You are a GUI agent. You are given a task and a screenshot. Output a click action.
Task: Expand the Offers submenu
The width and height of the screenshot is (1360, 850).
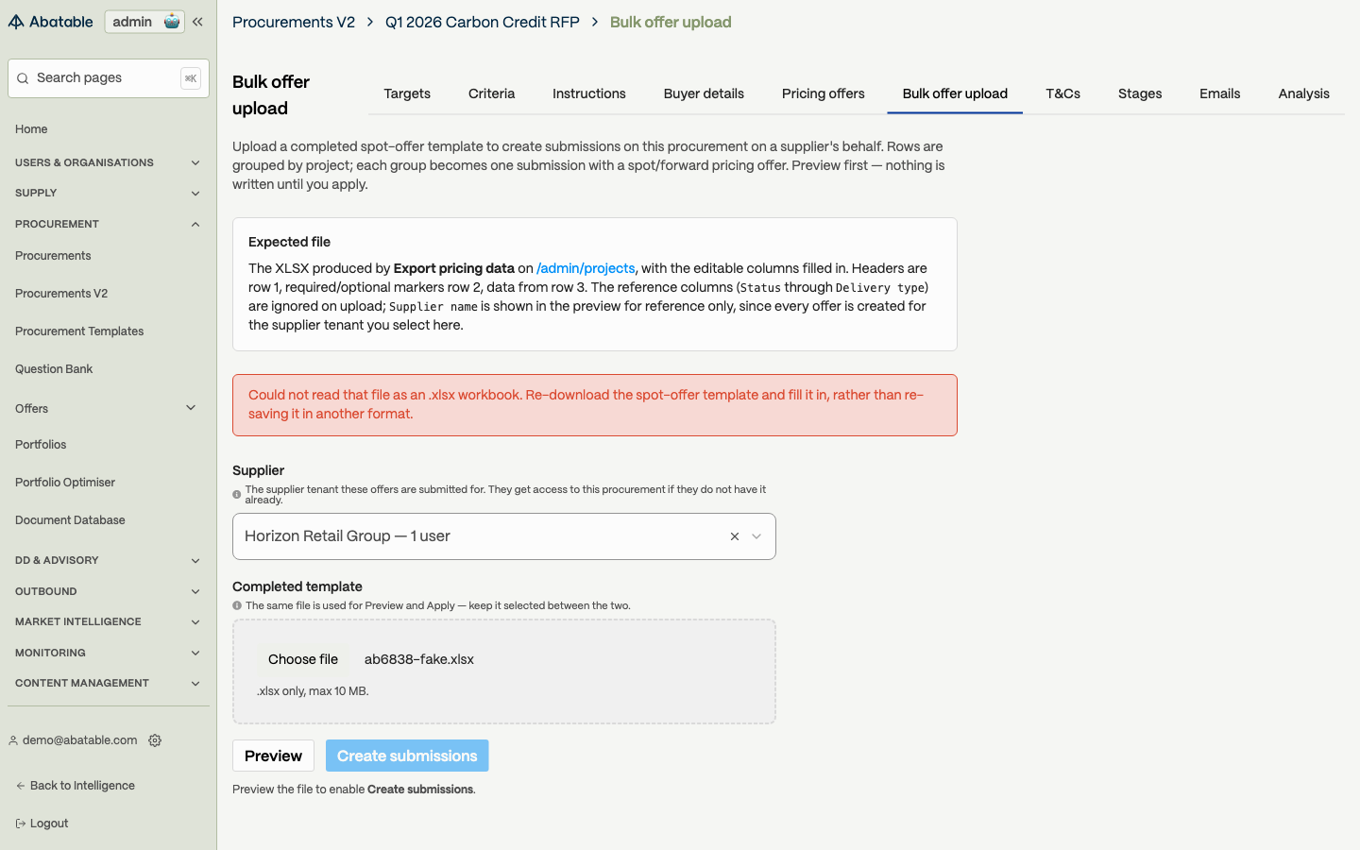[191, 408]
